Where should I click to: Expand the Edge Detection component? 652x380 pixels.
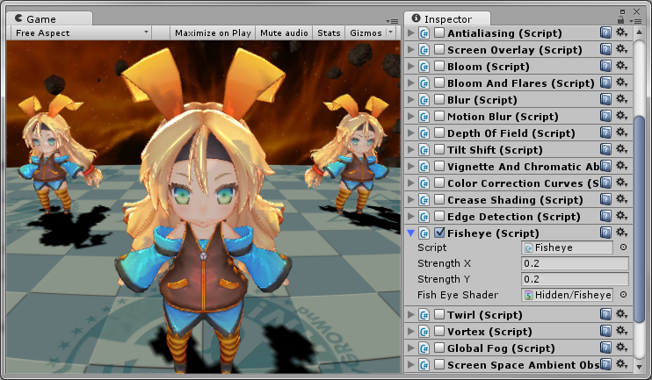[x=411, y=216]
